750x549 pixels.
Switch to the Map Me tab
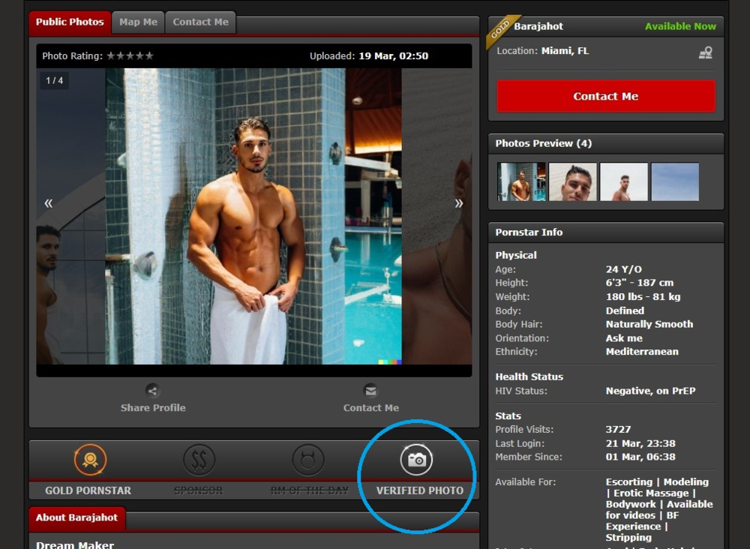pyautogui.click(x=139, y=22)
